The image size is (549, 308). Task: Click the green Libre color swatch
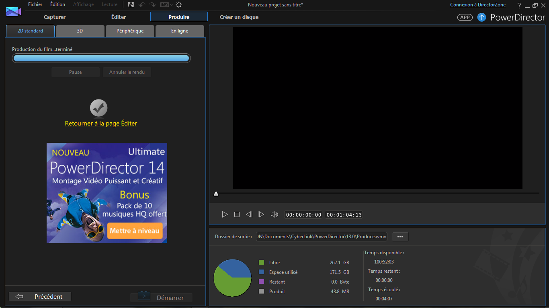pos(262,262)
